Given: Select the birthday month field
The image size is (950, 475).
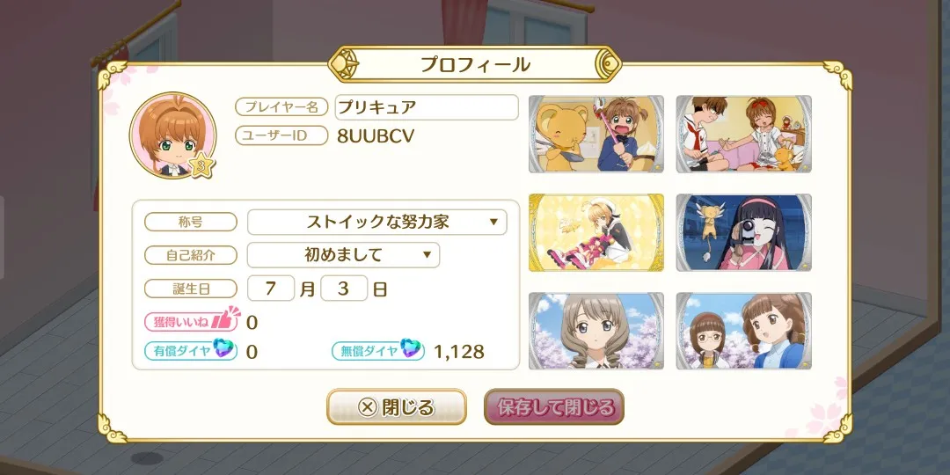Looking at the screenshot, I should 271,289.
